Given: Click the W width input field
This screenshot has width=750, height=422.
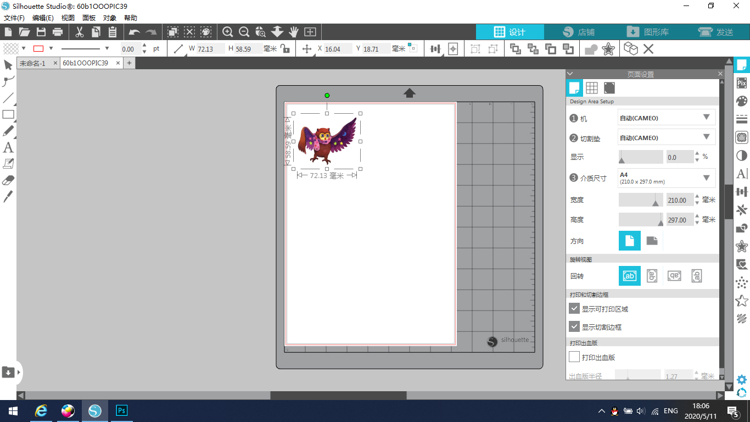Looking at the screenshot, I should point(210,49).
